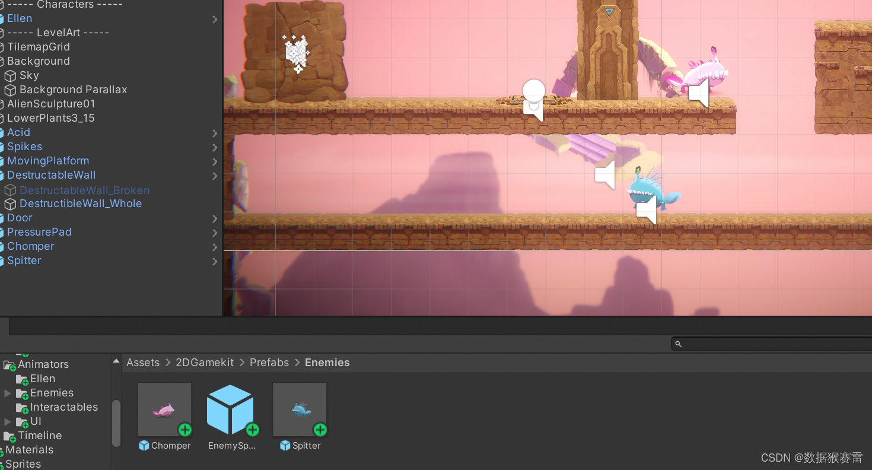This screenshot has width=872, height=470.
Task: Select the Materials folder in Project tree
Action: pos(29,450)
